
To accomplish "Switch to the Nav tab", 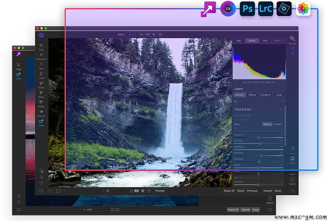I will point(239,40).
